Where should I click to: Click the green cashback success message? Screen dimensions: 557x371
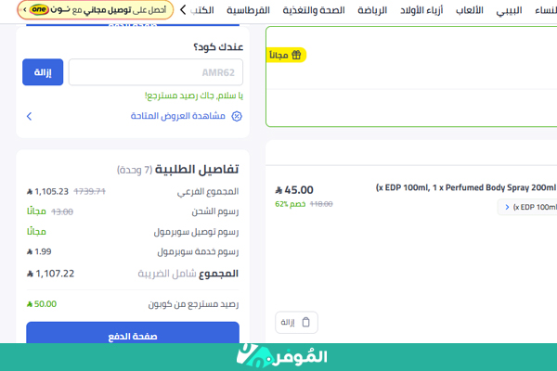(194, 96)
